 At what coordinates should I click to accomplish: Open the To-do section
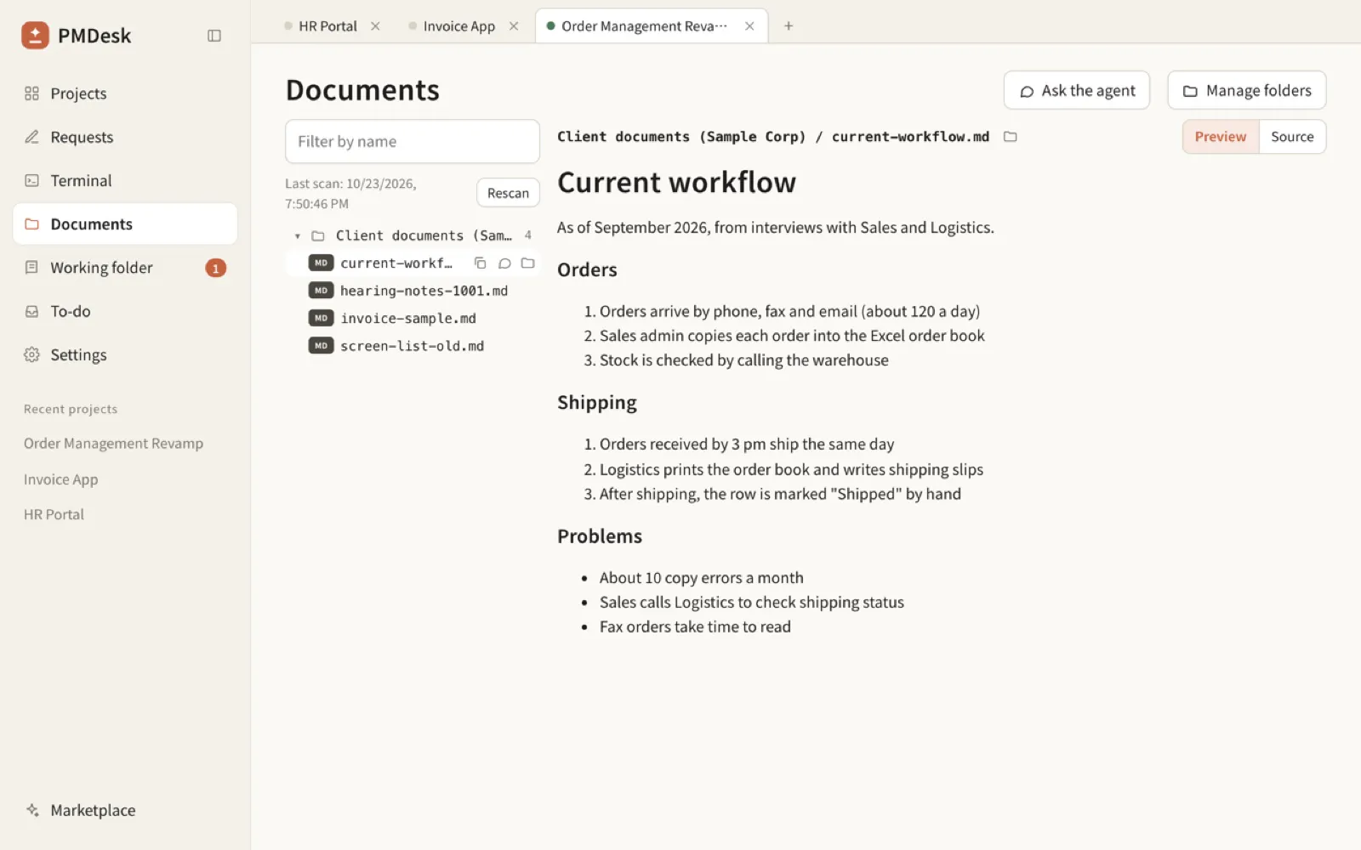[125, 311]
